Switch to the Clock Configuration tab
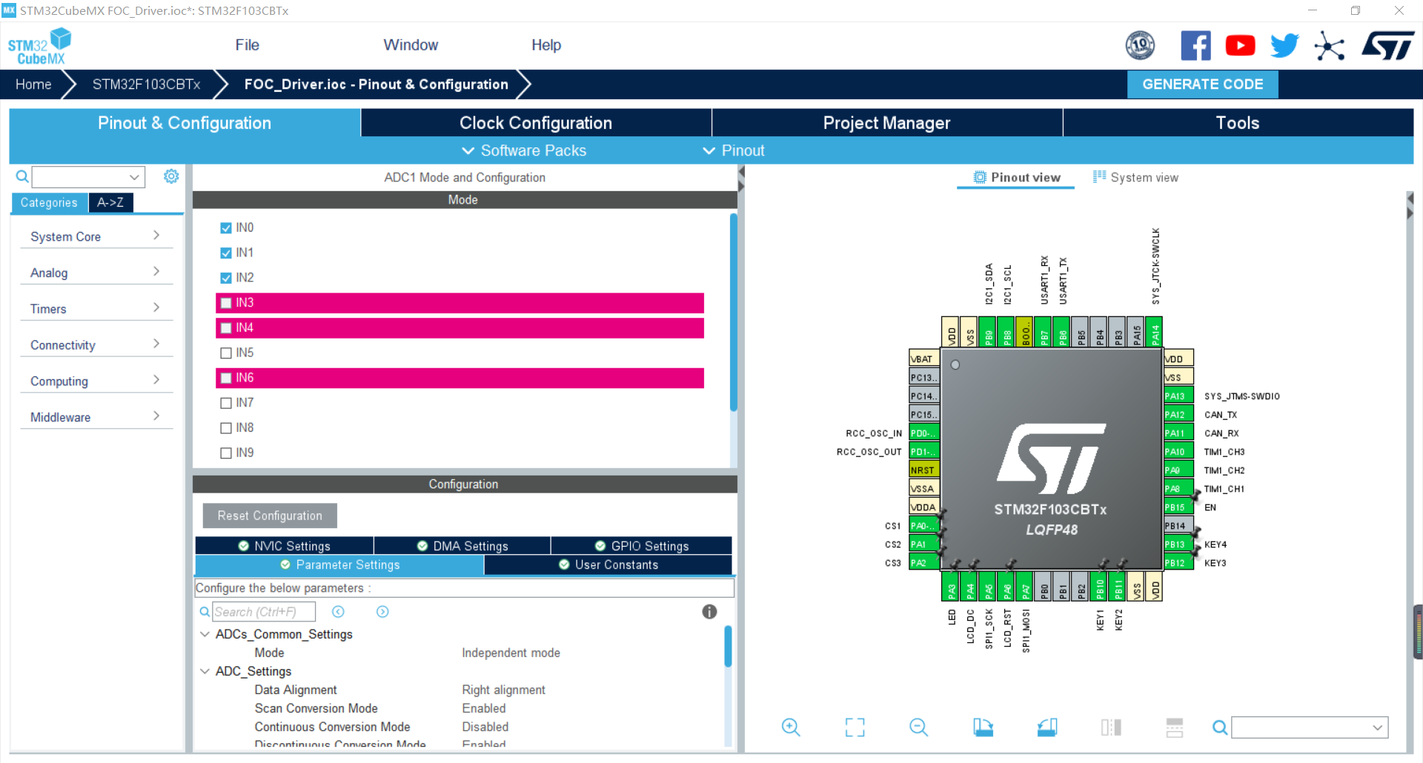The width and height of the screenshot is (1423, 763). (536, 123)
